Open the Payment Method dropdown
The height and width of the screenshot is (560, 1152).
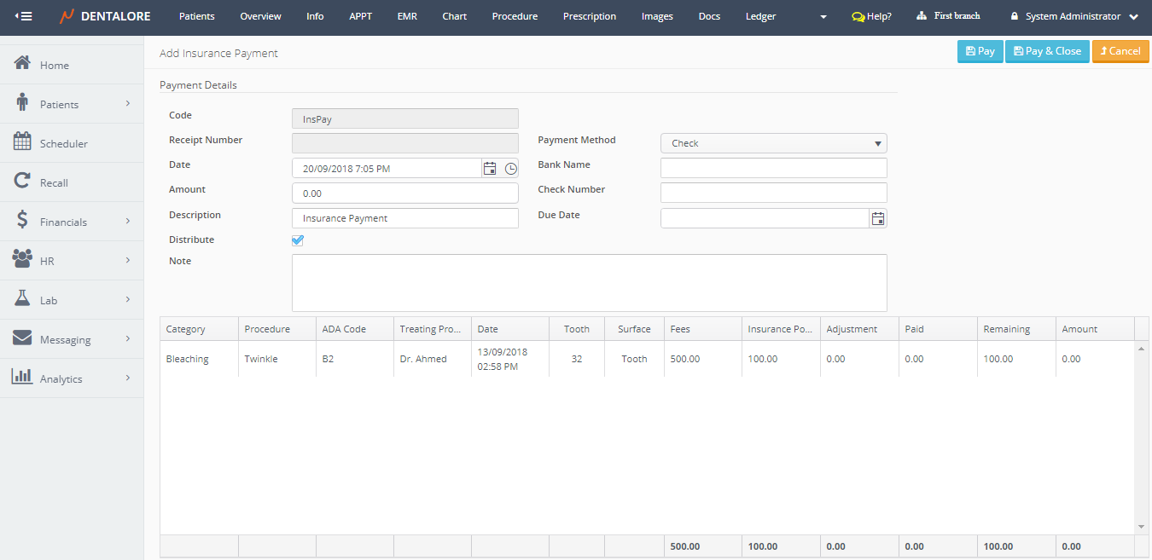point(773,143)
